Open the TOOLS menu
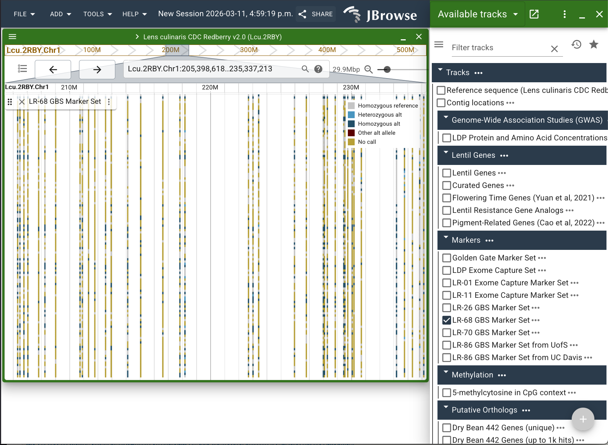The height and width of the screenshot is (445, 608). click(x=98, y=14)
